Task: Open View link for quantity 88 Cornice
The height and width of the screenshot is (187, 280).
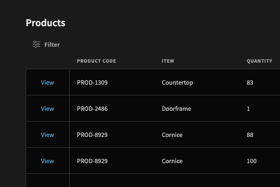Action: (47, 135)
